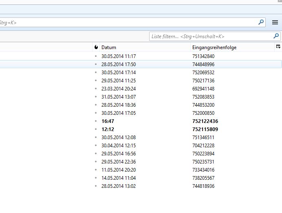
Task: Open the column picker icon
Action: [278, 47]
